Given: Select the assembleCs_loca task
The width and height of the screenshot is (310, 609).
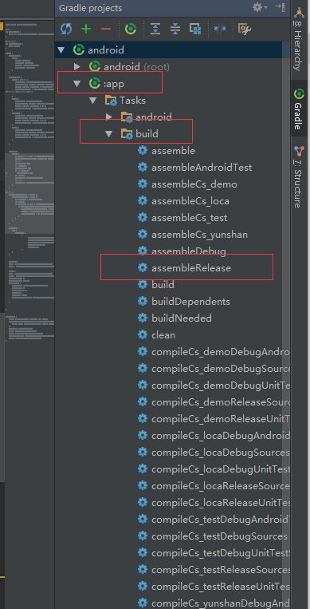Looking at the screenshot, I should [190, 201].
